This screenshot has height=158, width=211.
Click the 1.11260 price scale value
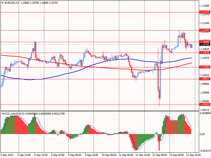click(x=205, y=23)
